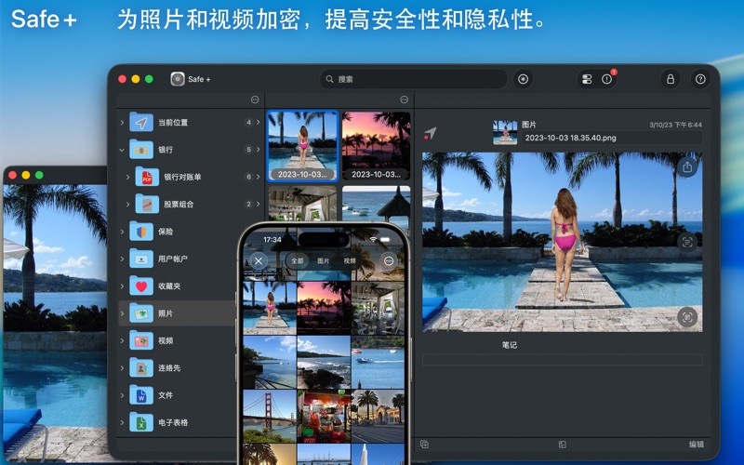This screenshot has height=465, width=744.
Task: Click the 搜索 search field
Action: [x=414, y=79]
